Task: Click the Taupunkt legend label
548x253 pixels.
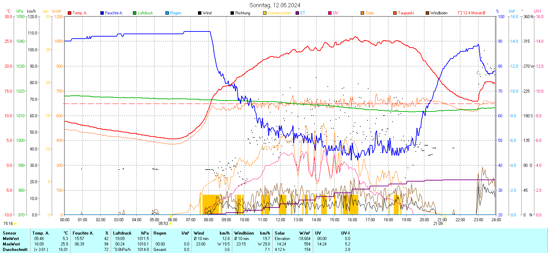Action: (406, 13)
